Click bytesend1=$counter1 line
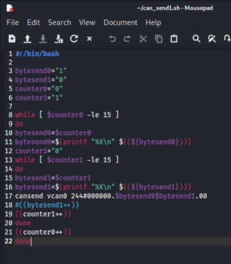The image size is (231, 264). [x=53, y=178]
